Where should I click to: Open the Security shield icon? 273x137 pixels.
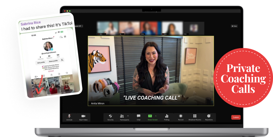[x=110, y=116]
